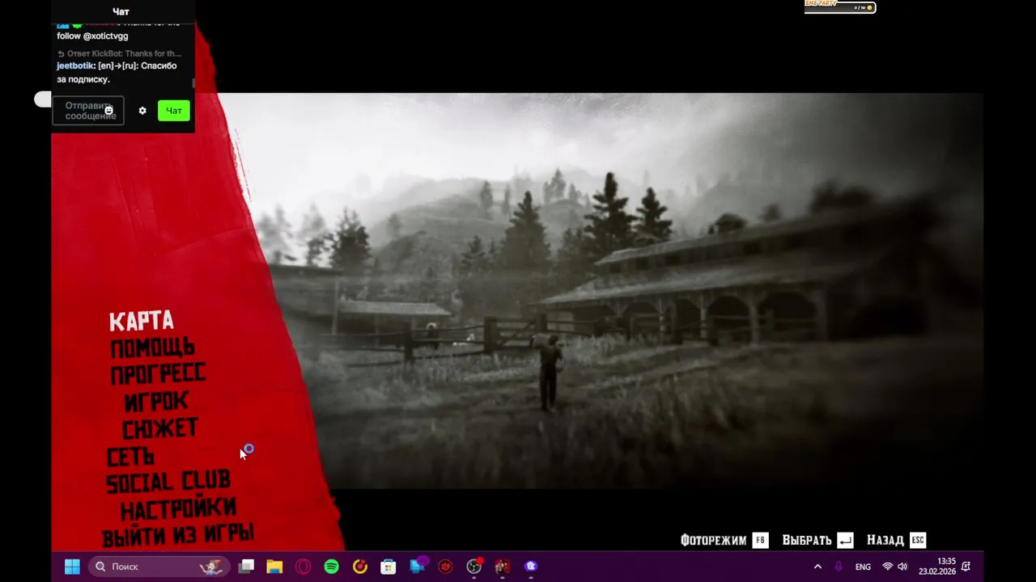Viewport: 1036px width, 582px height.
Task: Open the orange circular app after Spotify
Action: pos(360,567)
